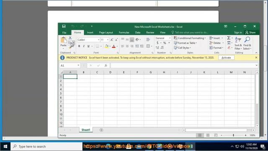Middle align cell contents
This screenshot has height=151, width=268.
point(127,39)
